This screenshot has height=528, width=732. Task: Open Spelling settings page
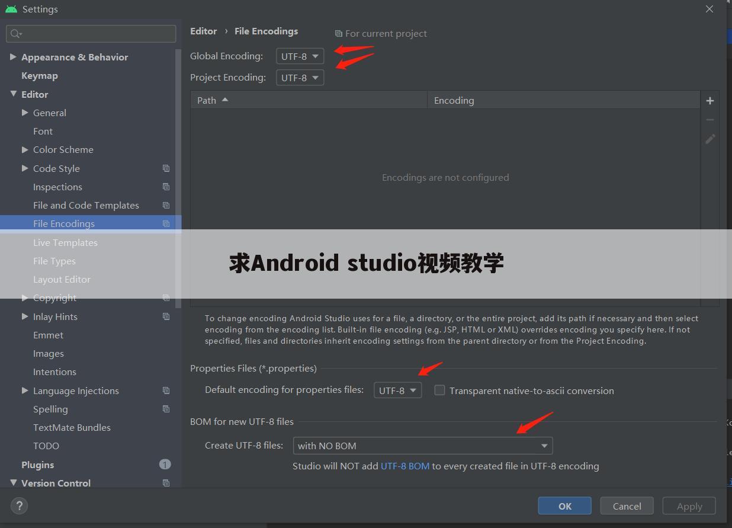pyautogui.click(x=50, y=409)
